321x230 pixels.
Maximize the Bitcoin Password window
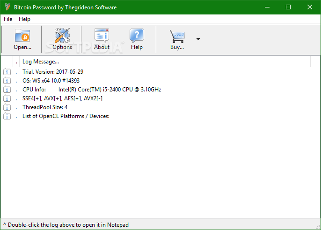pyautogui.click(x=288, y=7)
